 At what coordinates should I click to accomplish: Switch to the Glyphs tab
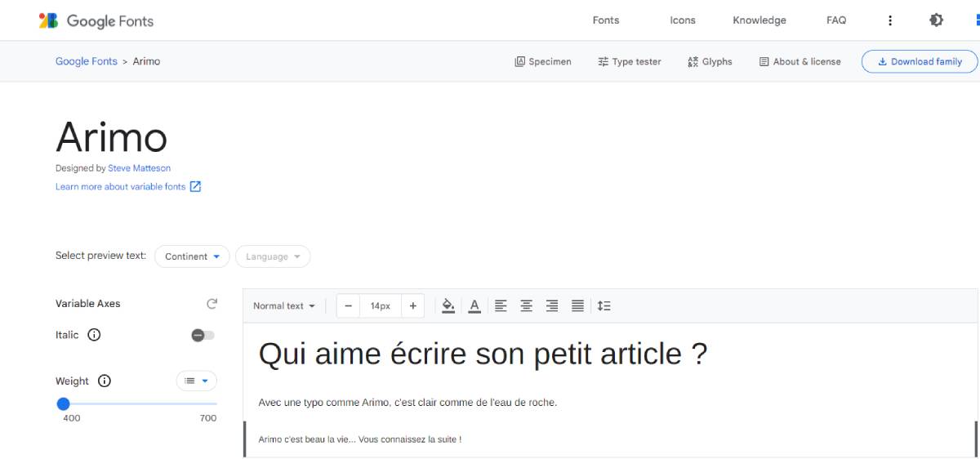[x=709, y=61]
